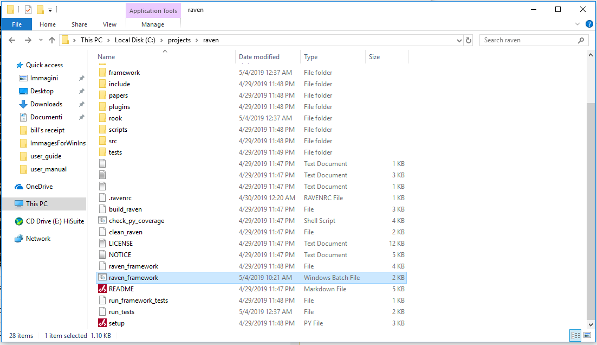This screenshot has height=345, width=597.
Task: Click the Properties icon in title bar
Action: (x=28, y=10)
